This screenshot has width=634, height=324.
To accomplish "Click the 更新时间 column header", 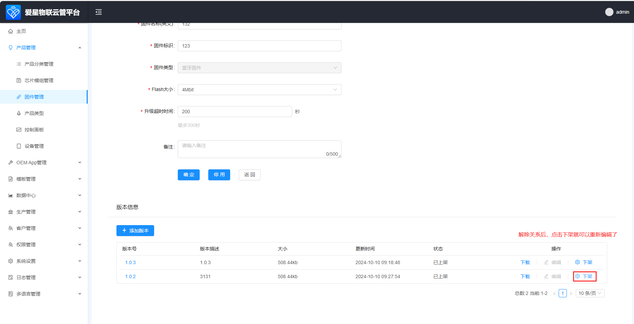I will pyautogui.click(x=365, y=249).
